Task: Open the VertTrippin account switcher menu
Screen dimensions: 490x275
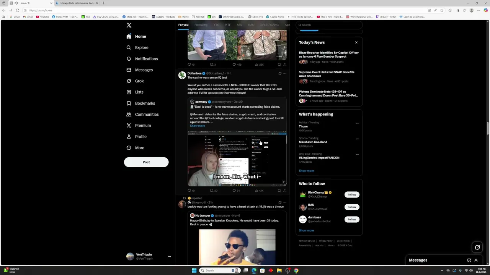Action: coord(149,256)
